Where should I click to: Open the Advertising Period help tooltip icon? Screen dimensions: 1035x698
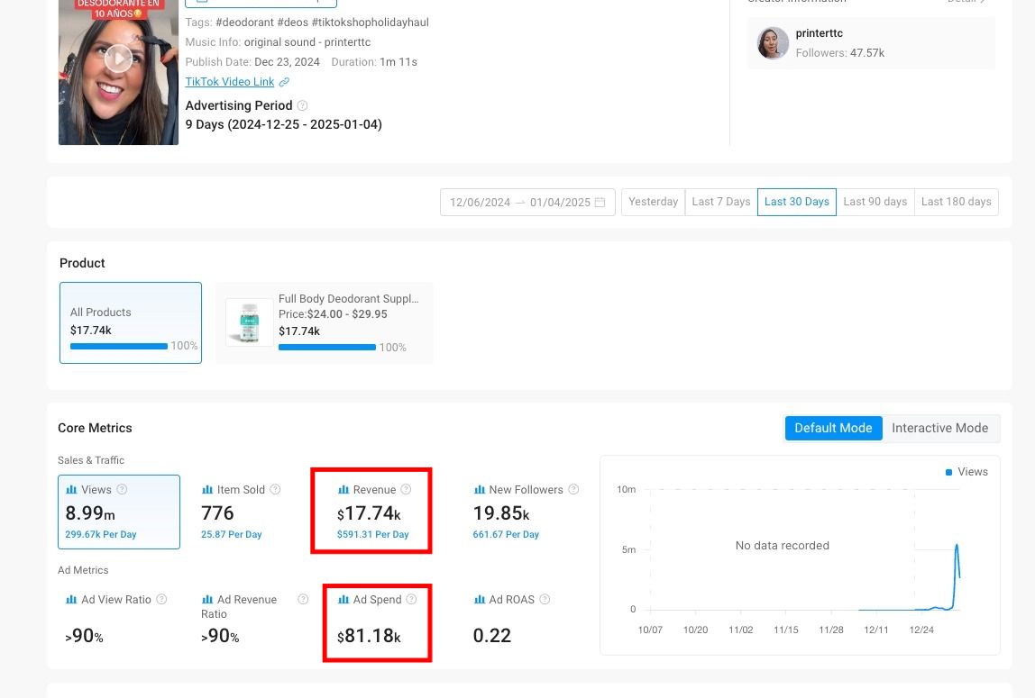click(302, 105)
